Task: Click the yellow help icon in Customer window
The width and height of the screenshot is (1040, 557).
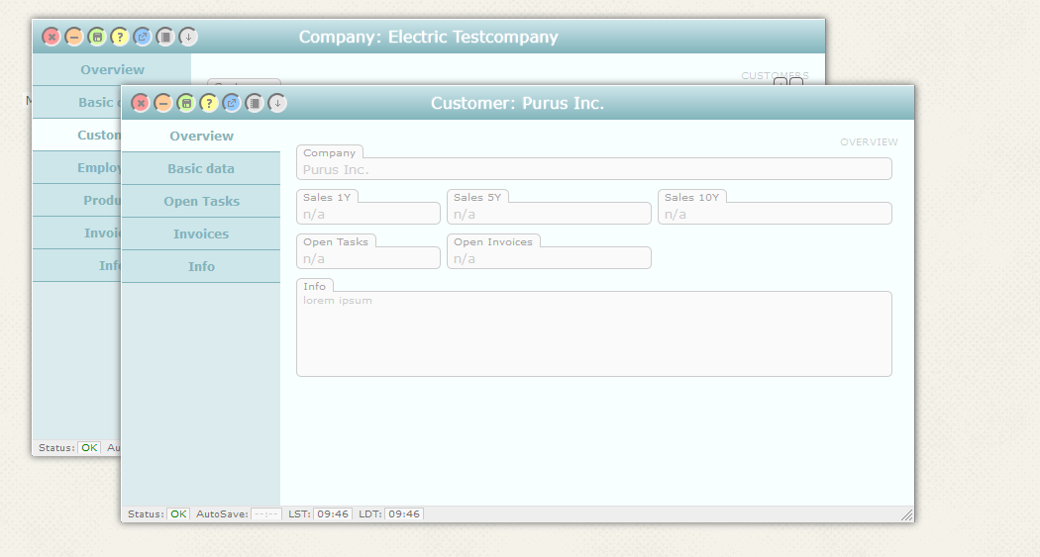Action: click(209, 103)
